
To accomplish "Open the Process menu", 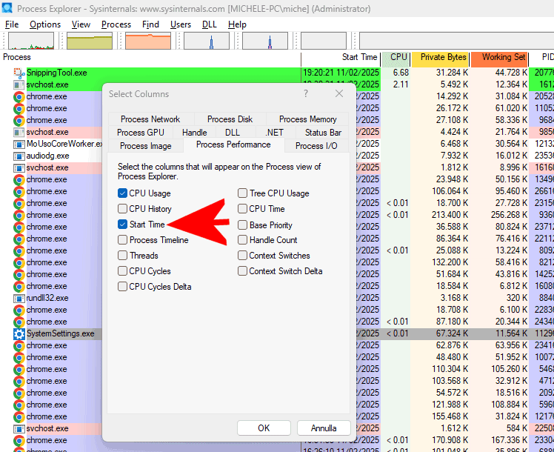I will [116, 24].
